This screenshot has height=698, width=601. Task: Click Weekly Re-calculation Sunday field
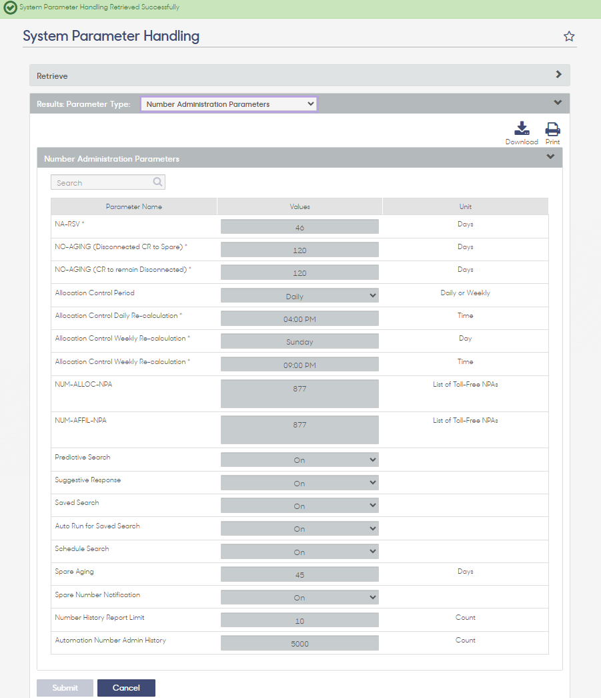pyautogui.click(x=299, y=341)
